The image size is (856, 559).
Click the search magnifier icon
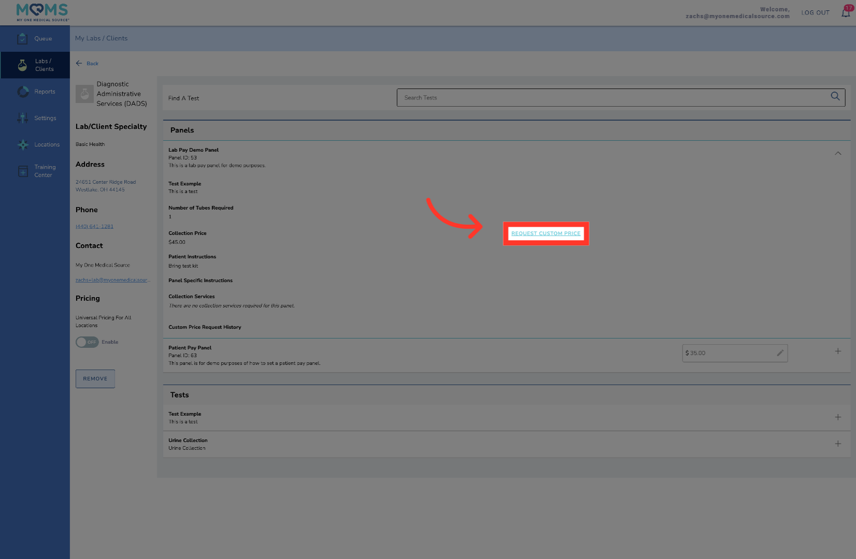(835, 97)
